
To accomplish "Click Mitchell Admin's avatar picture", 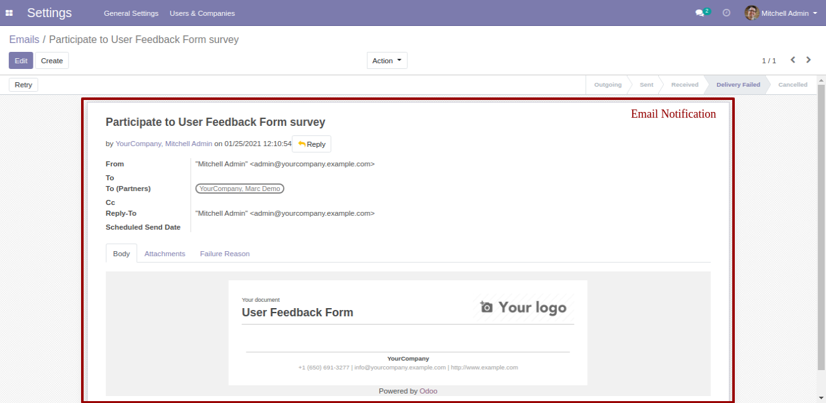I will [x=751, y=13].
